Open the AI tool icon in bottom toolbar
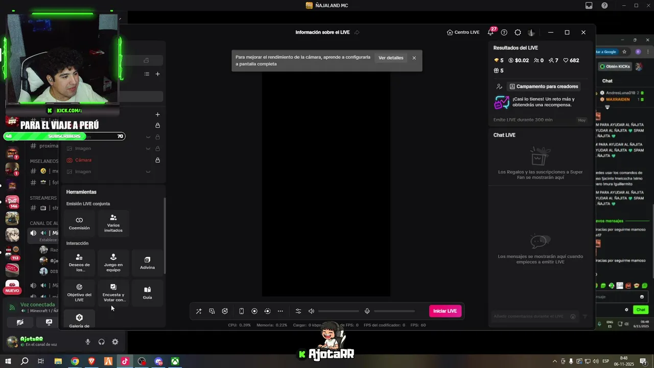The image size is (654, 368). pyautogui.click(x=225, y=311)
